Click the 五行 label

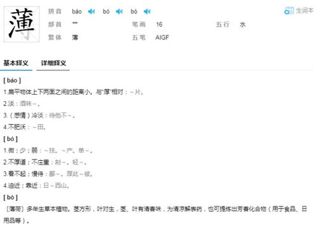[x=222, y=24]
